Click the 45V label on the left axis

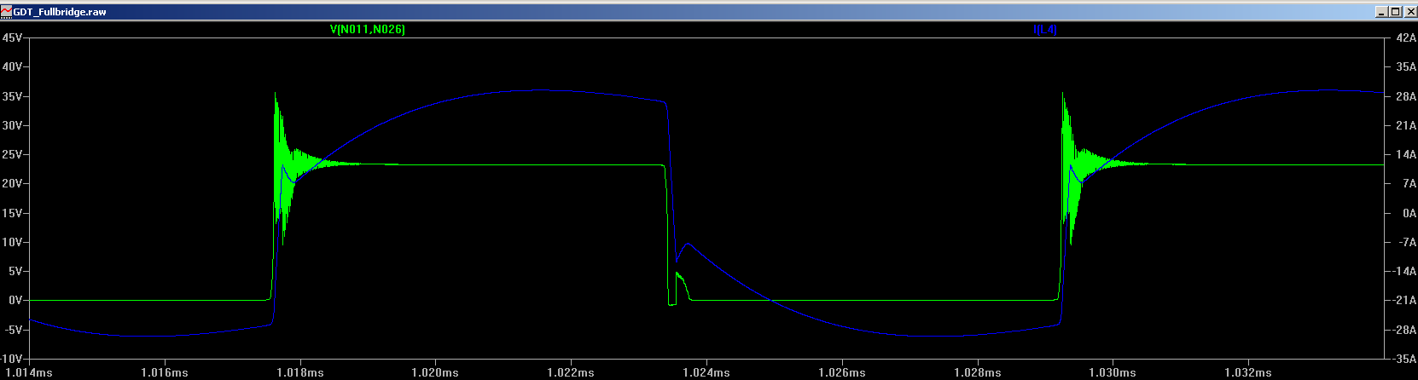pyautogui.click(x=12, y=37)
